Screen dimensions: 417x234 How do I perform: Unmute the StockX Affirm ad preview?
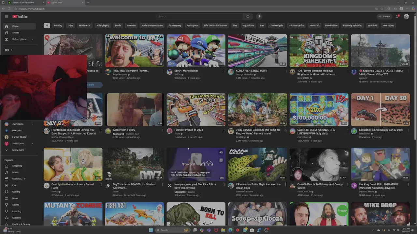coord(221,152)
